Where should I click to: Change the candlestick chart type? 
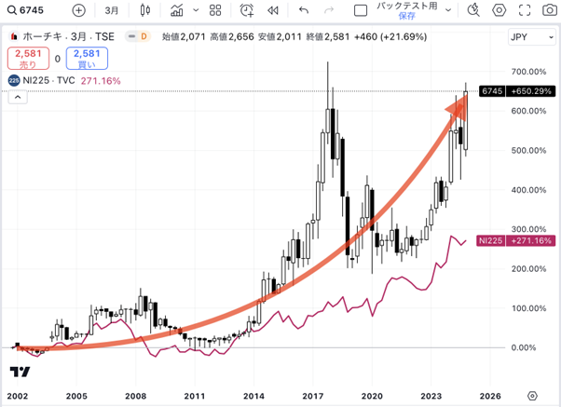(x=144, y=10)
